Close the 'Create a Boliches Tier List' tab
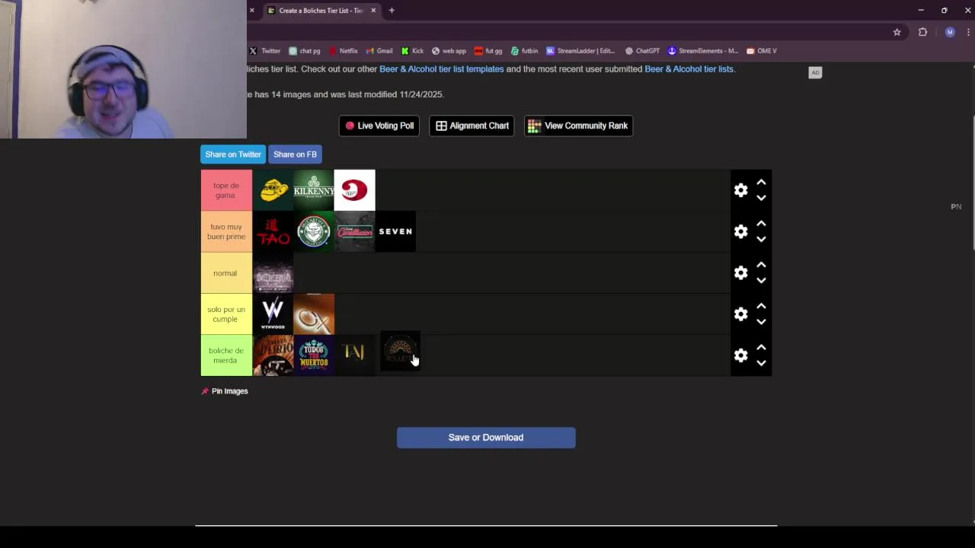Image resolution: width=975 pixels, height=548 pixels. point(373,11)
